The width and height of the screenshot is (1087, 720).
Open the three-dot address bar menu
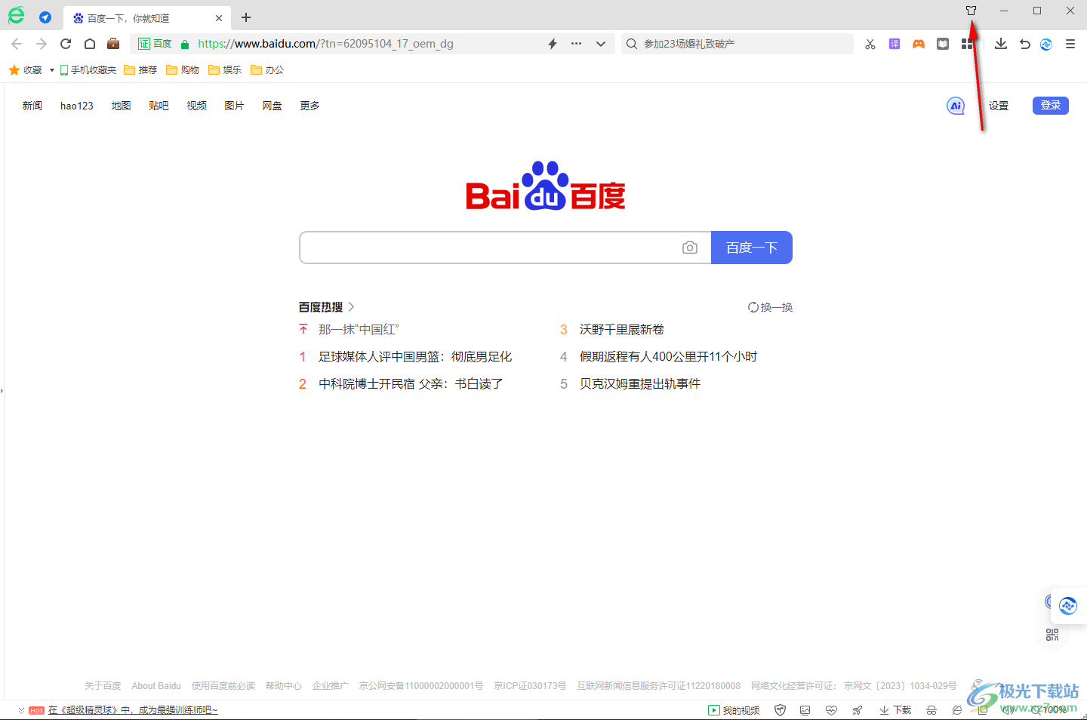tap(576, 44)
